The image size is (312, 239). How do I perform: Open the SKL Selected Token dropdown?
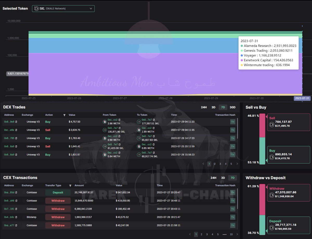63,9
